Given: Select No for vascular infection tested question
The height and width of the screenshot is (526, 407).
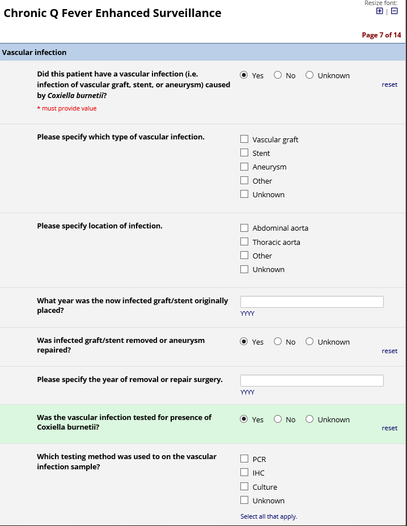Looking at the screenshot, I should (278, 419).
